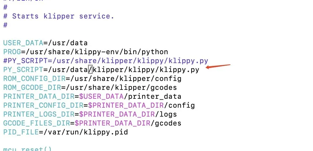Click the ROM_CONFIG_DIR variable name
313x151 pixels.
pyautogui.click(x=34, y=79)
